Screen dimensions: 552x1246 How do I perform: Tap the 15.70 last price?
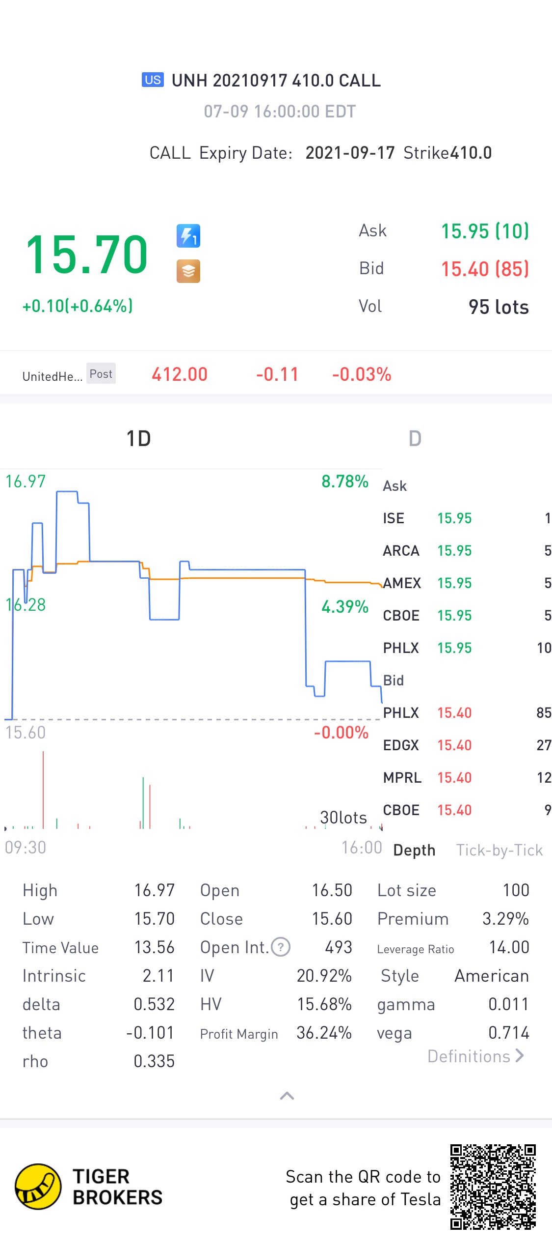coord(86,255)
